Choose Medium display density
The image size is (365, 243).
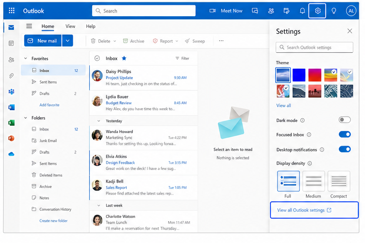313,181
